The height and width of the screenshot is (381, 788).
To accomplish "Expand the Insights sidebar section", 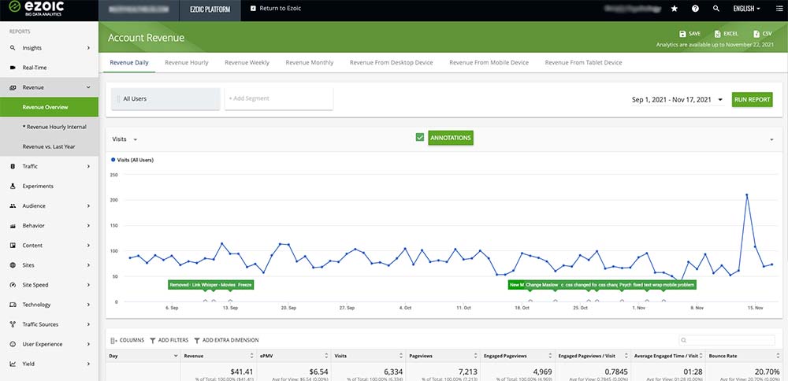I will click(49, 48).
